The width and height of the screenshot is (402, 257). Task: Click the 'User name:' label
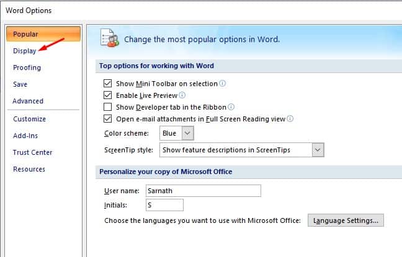tap(122, 191)
